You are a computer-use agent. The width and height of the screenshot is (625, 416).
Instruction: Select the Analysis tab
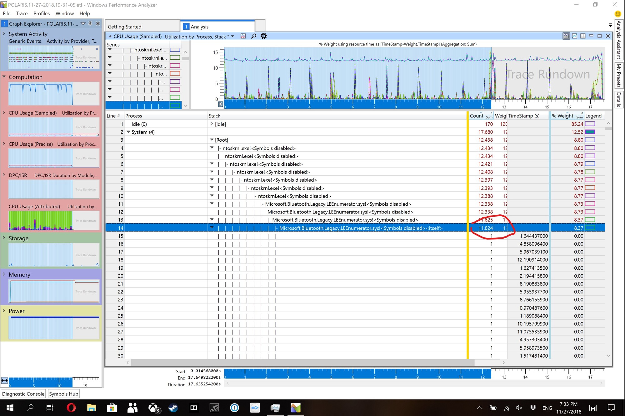point(218,27)
